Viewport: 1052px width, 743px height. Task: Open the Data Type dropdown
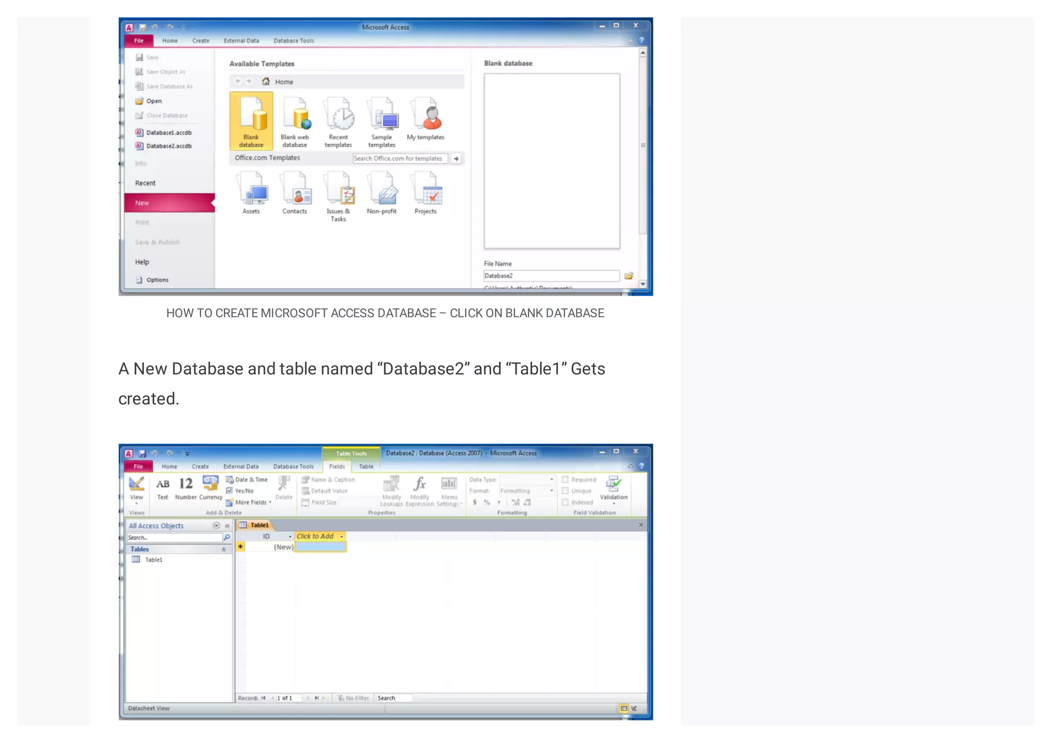click(552, 480)
